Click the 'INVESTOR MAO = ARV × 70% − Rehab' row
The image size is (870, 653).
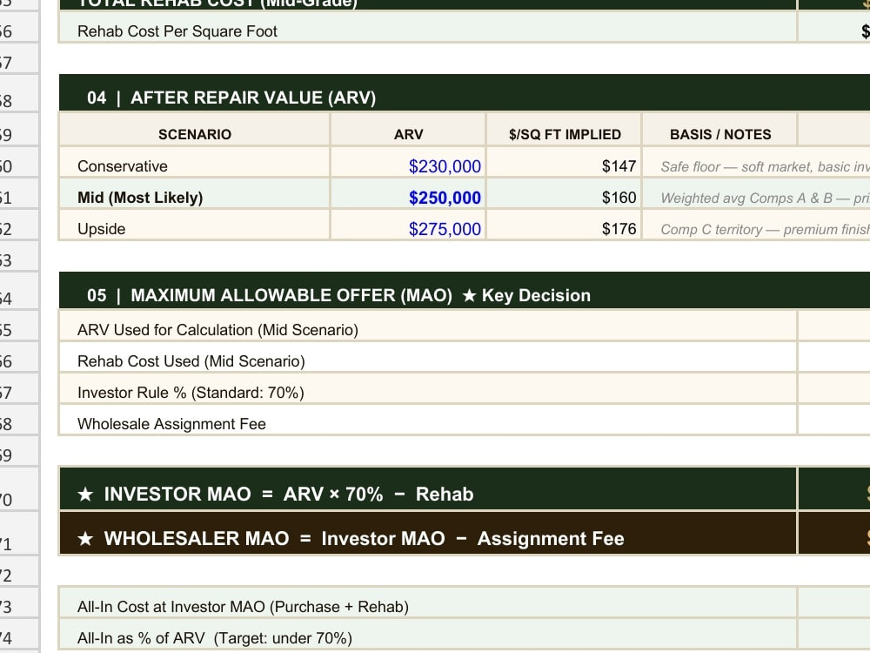[x=428, y=488]
